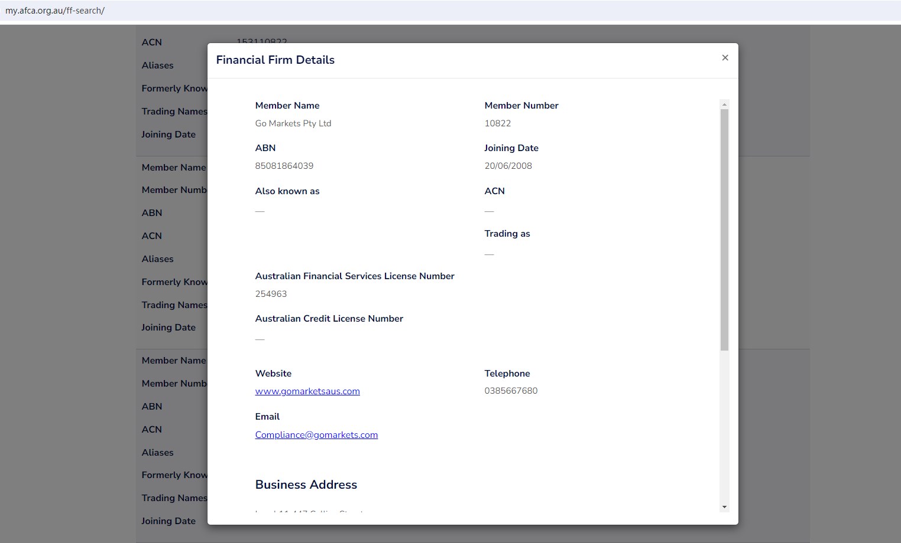Click the 'Trading as' label

click(507, 234)
